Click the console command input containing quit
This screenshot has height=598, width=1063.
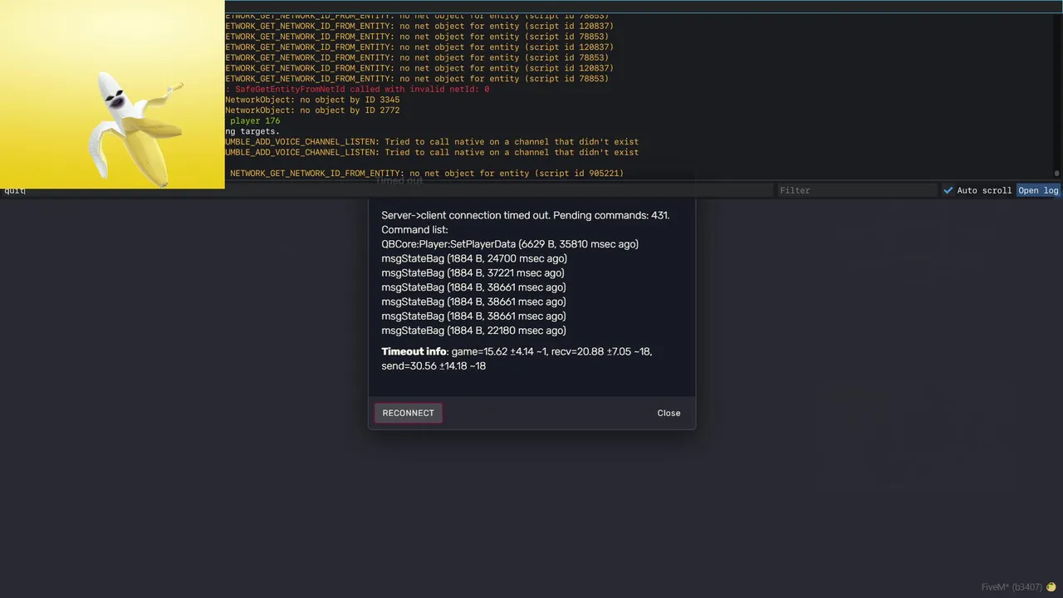386,190
